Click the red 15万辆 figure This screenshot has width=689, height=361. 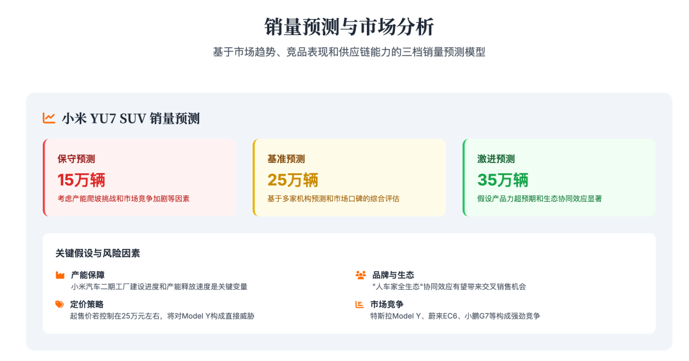tap(81, 180)
